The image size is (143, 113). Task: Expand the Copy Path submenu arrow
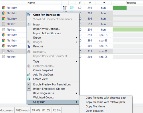(77, 102)
